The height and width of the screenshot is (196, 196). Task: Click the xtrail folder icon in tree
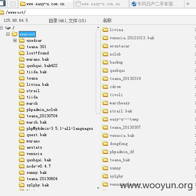tap(22, 91)
